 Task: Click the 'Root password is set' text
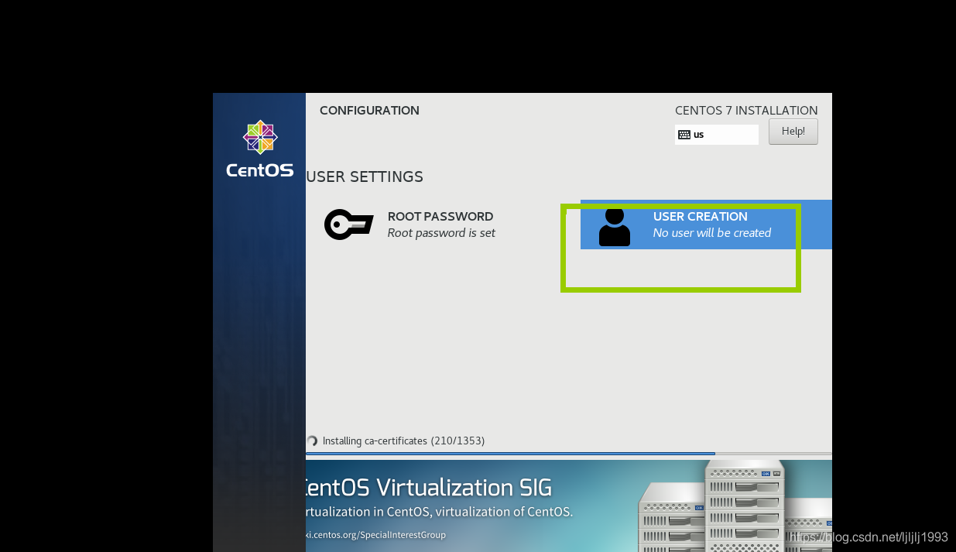pos(441,233)
